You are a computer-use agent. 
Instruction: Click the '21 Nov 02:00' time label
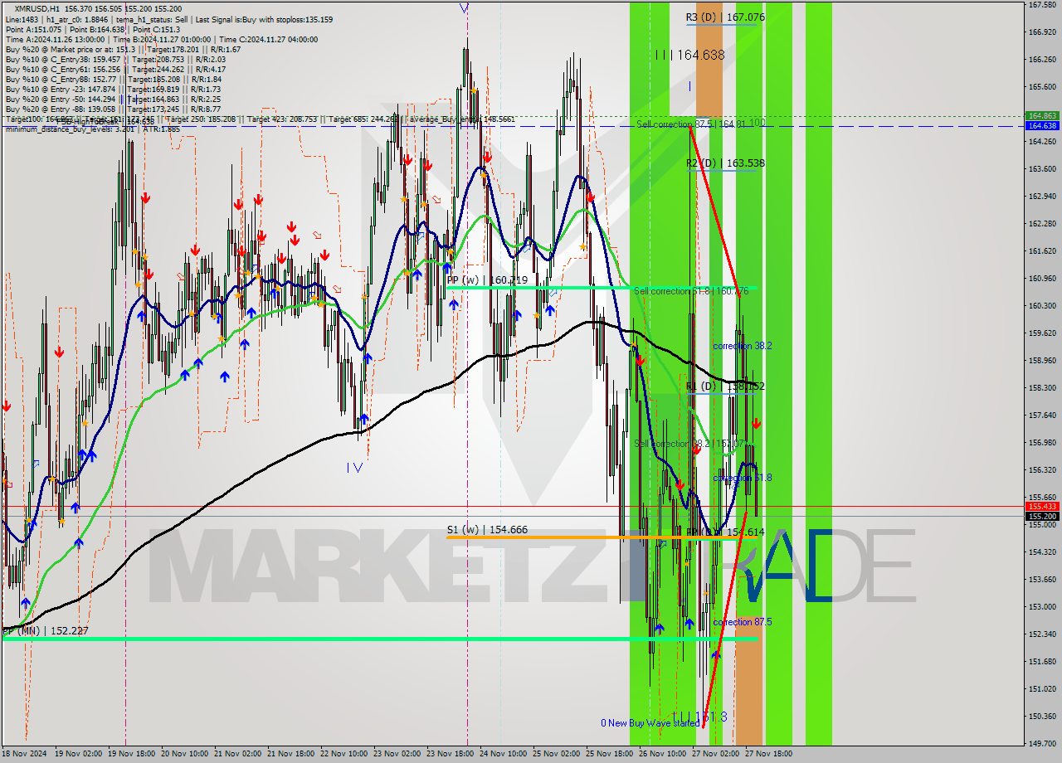tap(236, 755)
